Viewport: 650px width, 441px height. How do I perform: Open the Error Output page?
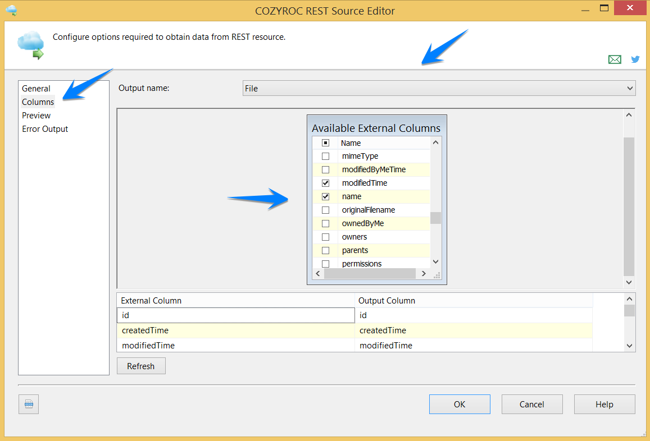pyautogui.click(x=45, y=129)
